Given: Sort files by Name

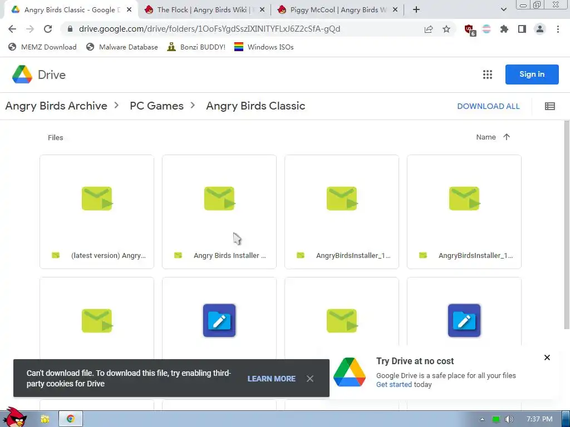Looking at the screenshot, I should pyautogui.click(x=486, y=137).
